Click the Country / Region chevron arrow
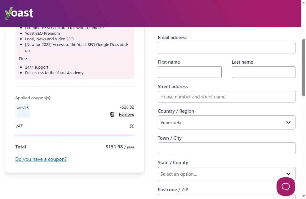The height and width of the screenshot is (199, 306). [288, 122]
